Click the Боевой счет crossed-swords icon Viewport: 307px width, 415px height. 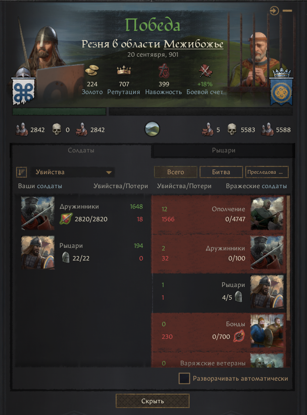(205, 71)
